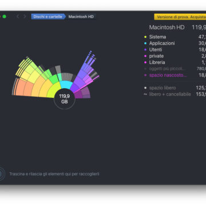Select Sistema in the legend list
This screenshot has height=206, width=206.
(175, 37)
